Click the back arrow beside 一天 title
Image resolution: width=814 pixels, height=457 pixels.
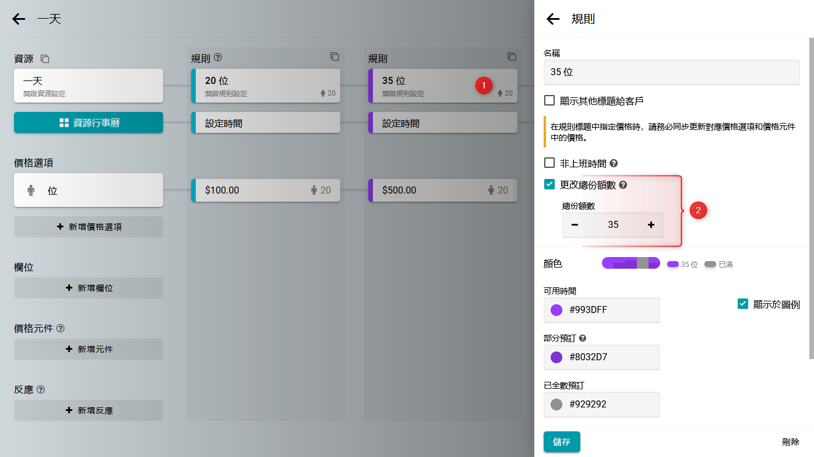[x=19, y=19]
